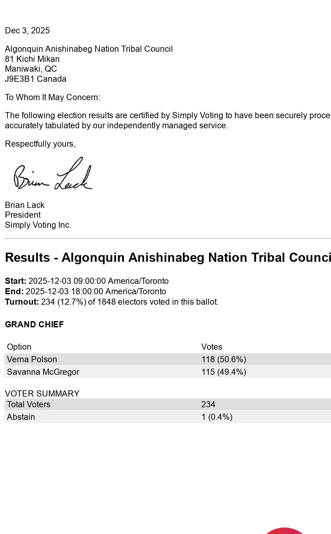331x534 pixels.
Task: Click the Option column header
Action: click(x=19, y=347)
